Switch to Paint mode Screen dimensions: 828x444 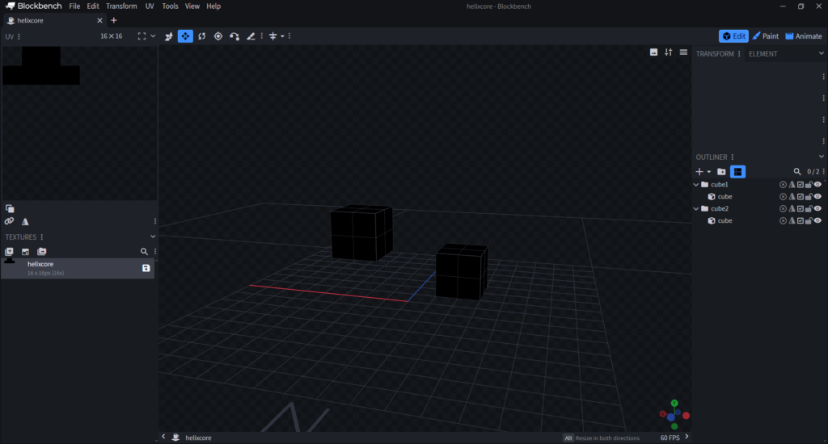(x=765, y=36)
